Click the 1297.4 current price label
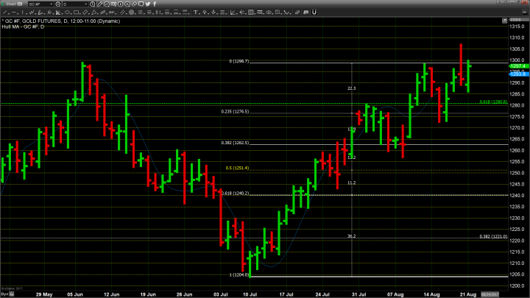This screenshot has width=530, height=298. pyautogui.click(x=517, y=65)
